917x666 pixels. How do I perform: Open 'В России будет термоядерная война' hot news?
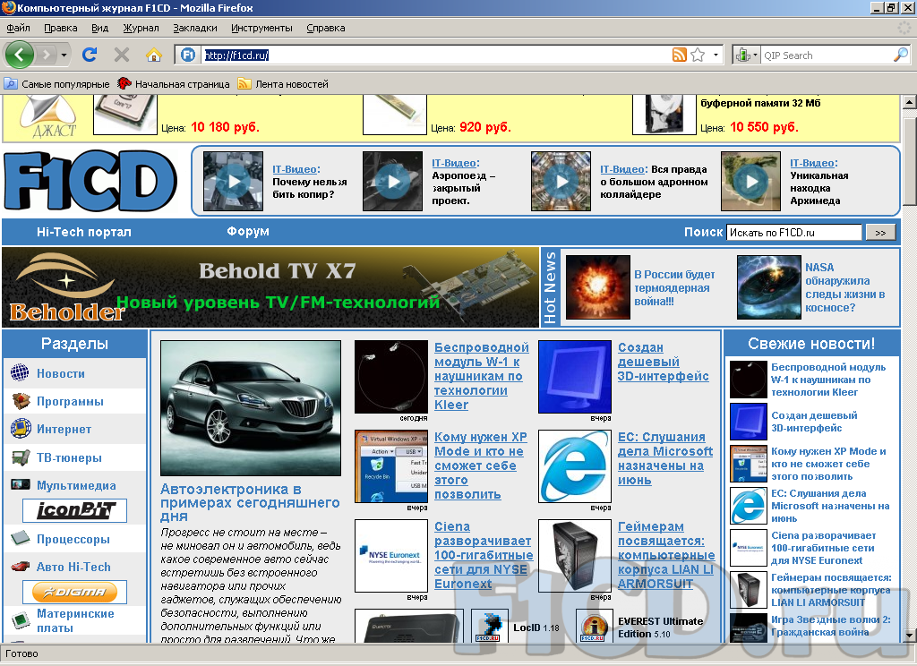click(674, 287)
